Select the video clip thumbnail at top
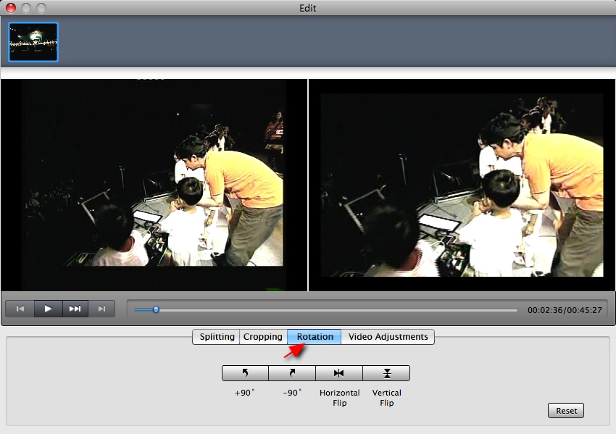Viewport: 616px width, 434px height. point(33,42)
